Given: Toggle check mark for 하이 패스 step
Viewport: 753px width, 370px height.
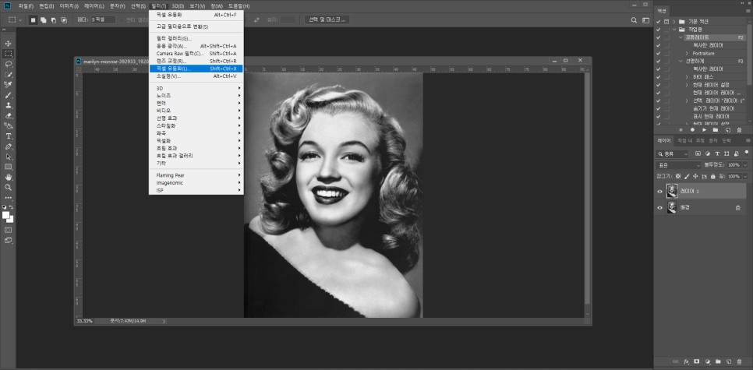Looking at the screenshot, I should click(x=659, y=77).
